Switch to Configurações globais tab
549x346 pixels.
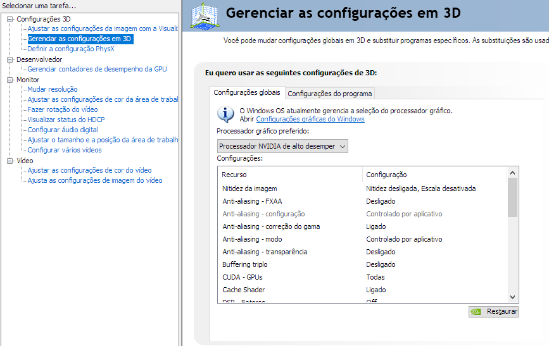247,93
